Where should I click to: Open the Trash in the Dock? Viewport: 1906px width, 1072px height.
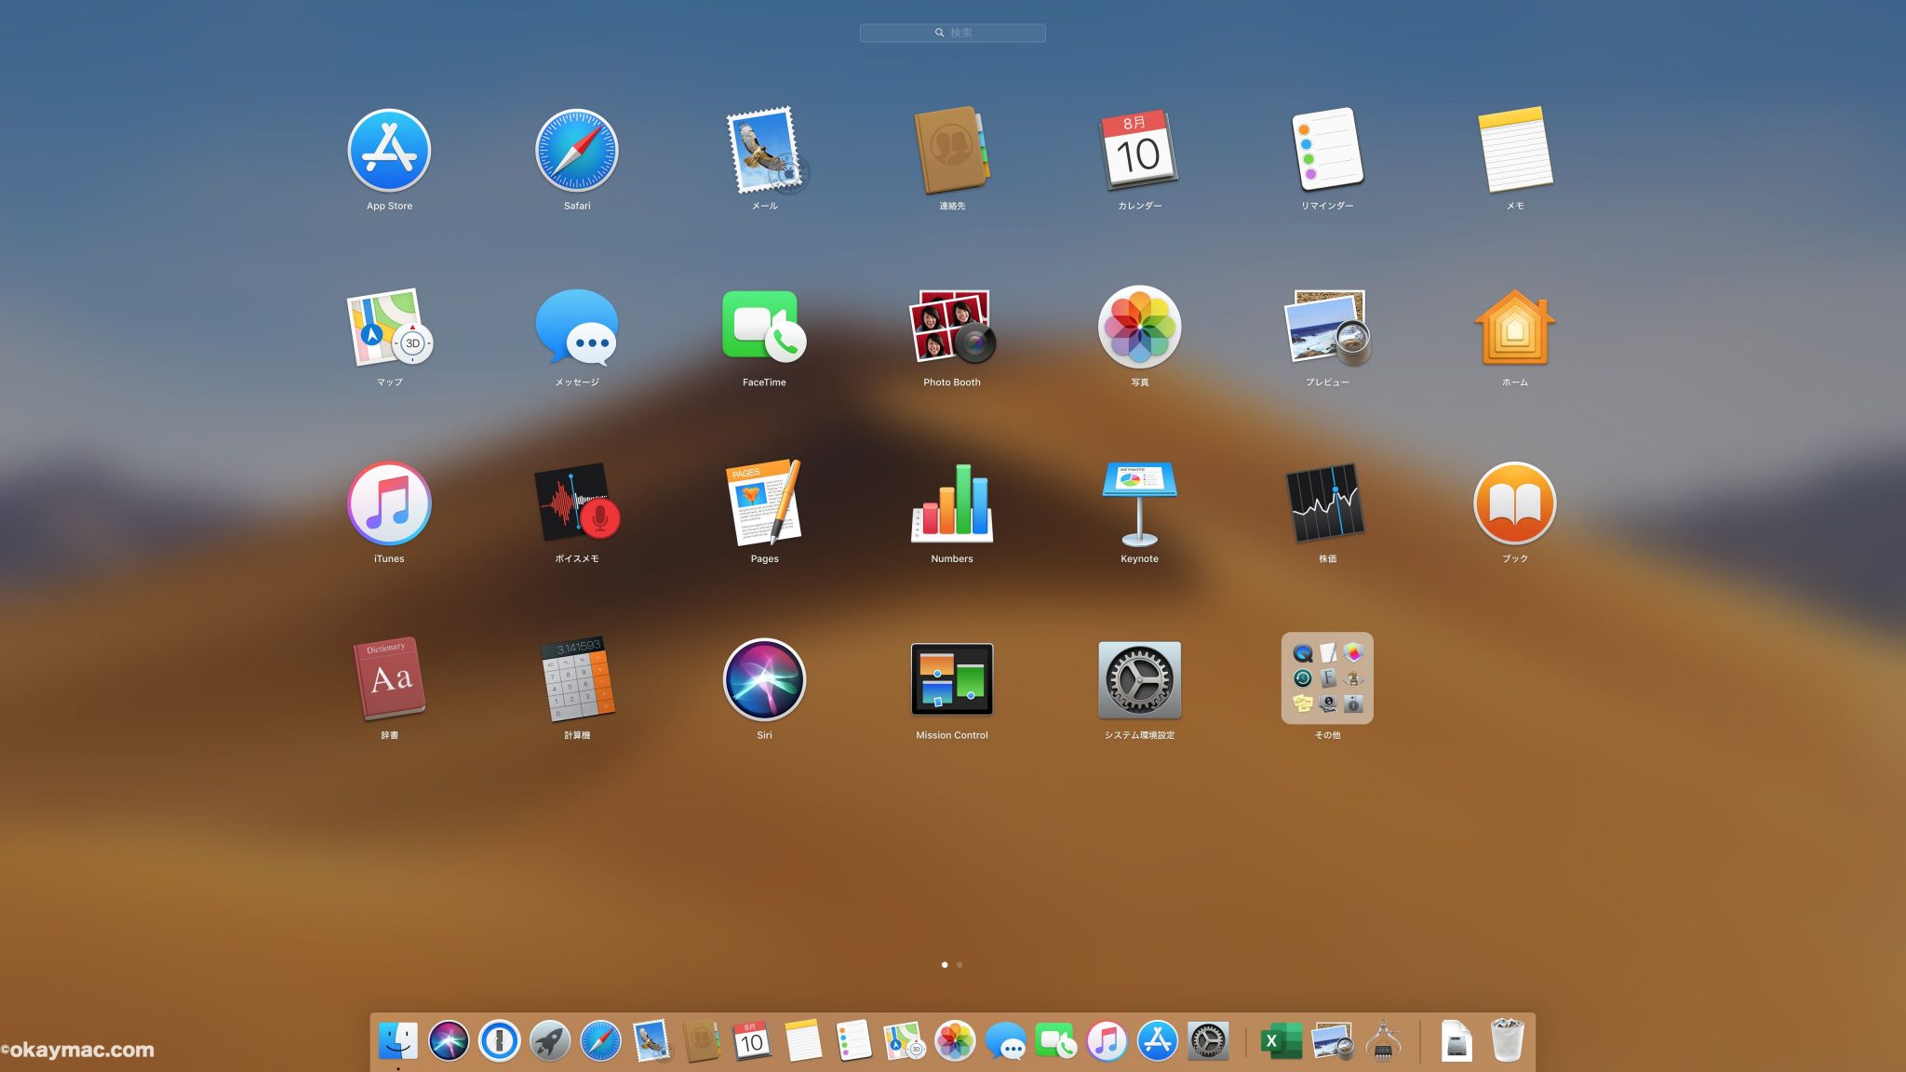point(1507,1040)
